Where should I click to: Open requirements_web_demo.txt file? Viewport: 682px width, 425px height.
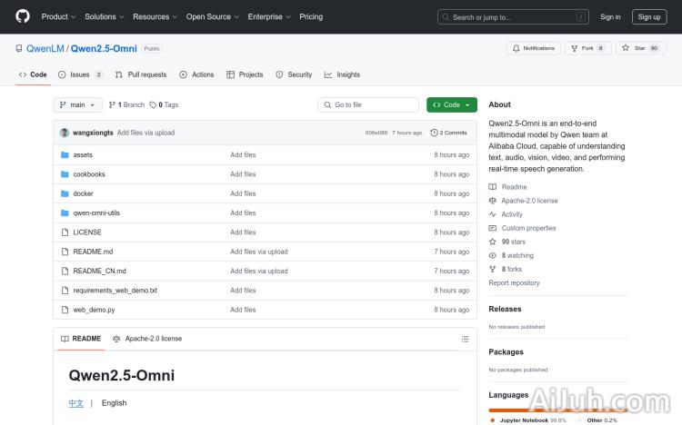[x=115, y=291]
